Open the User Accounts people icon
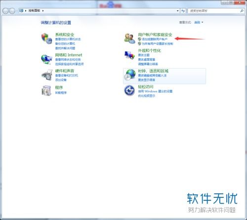Screen dimensions: 247x220 129,38
